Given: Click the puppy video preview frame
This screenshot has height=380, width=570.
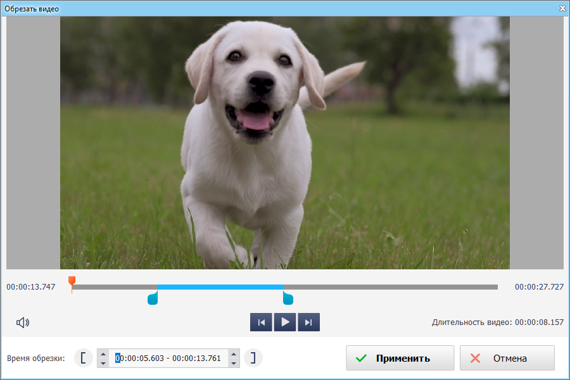Looking at the screenshot, I should click(x=285, y=142).
